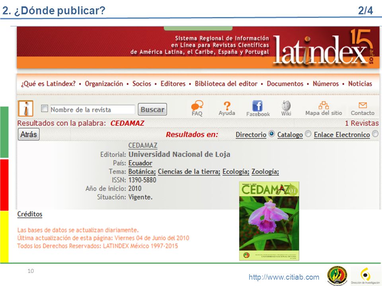
Task: Follow the Botánica topic link
Action: coord(142,172)
